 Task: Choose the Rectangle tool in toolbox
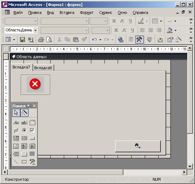pyautogui.click(x=24, y=162)
